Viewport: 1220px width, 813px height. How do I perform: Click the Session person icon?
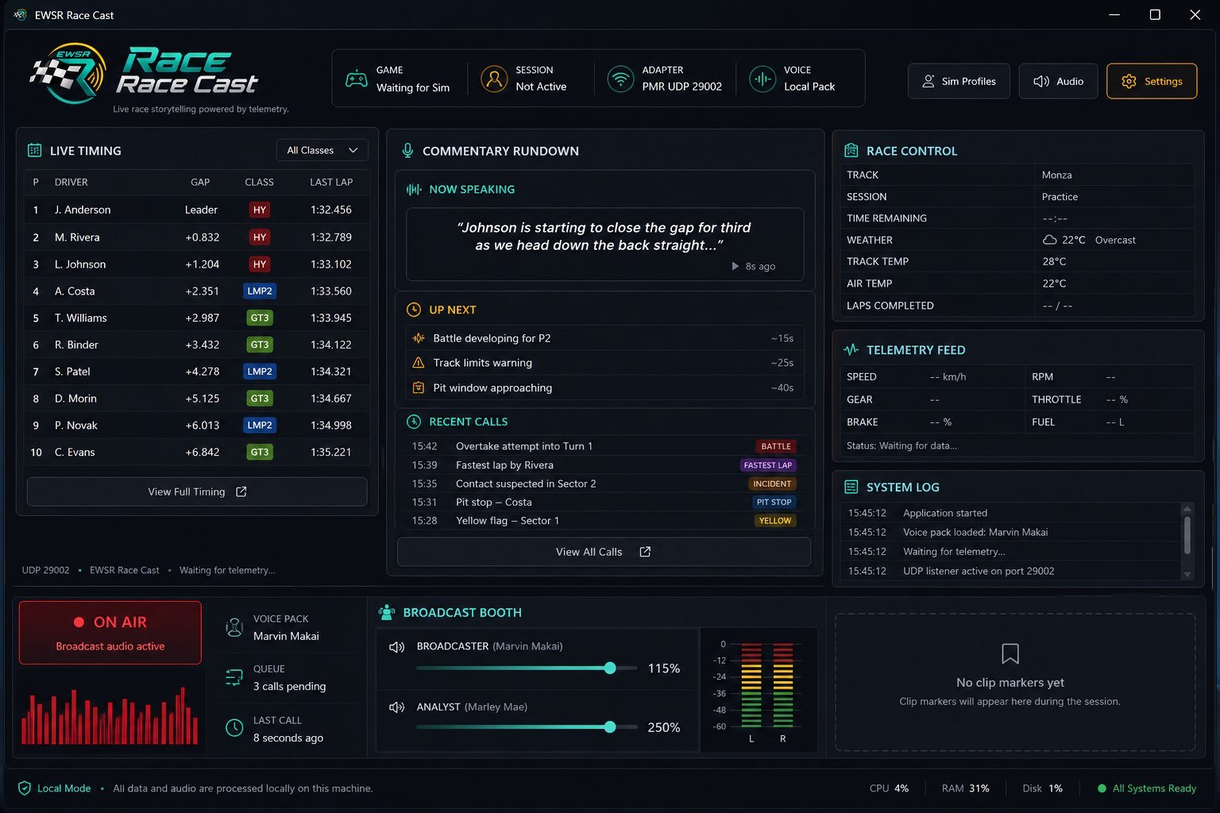[x=494, y=79]
